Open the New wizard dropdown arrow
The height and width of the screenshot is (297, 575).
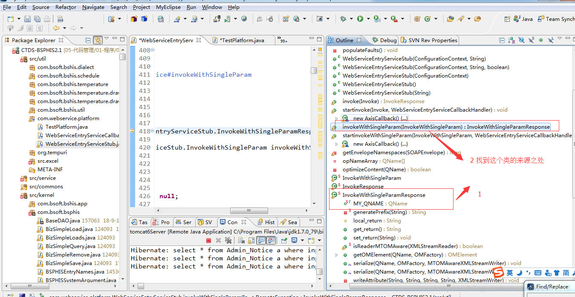[18, 19]
